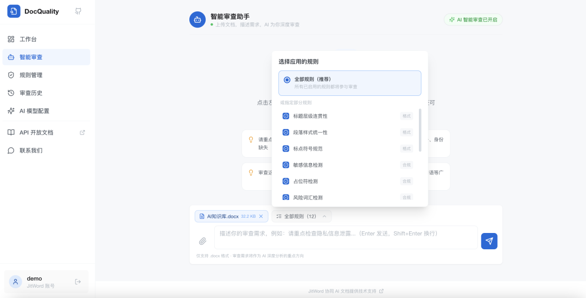Focus the 描述你的审查需求 input field
586x298 pixels.
346,237
